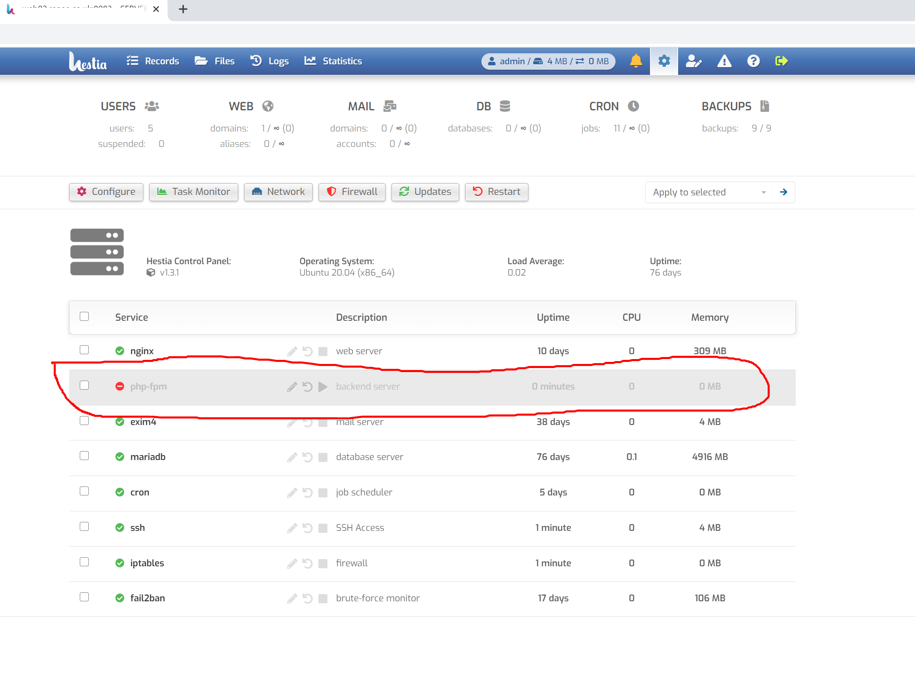
Task: Check the mariadb service checkbox
Action: pyautogui.click(x=84, y=456)
